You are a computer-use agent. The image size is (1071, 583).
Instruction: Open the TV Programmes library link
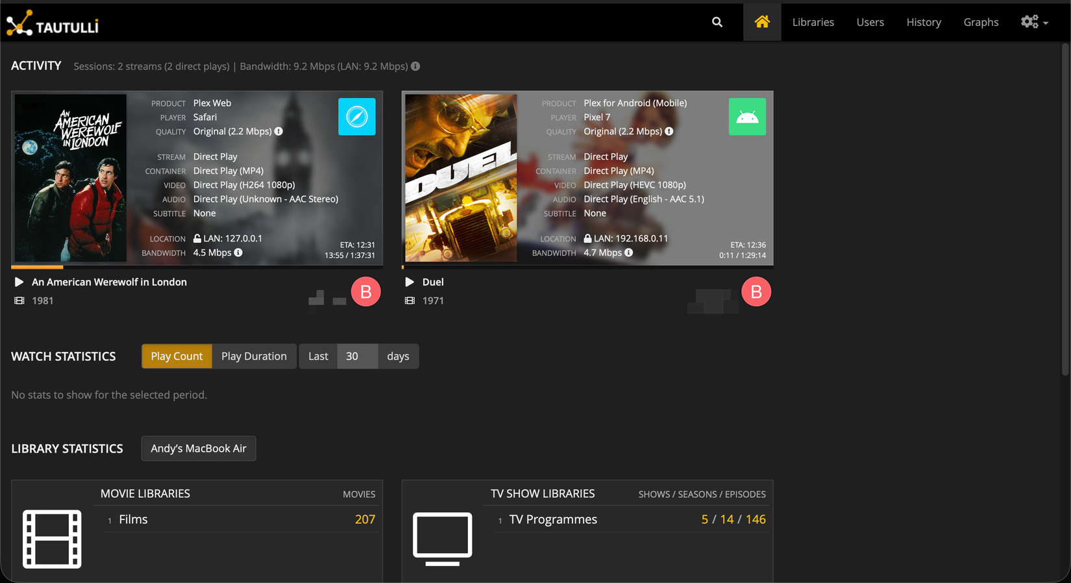click(x=553, y=519)
